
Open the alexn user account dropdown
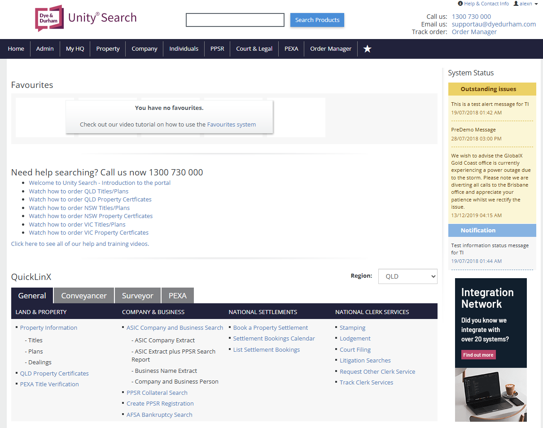526,4
